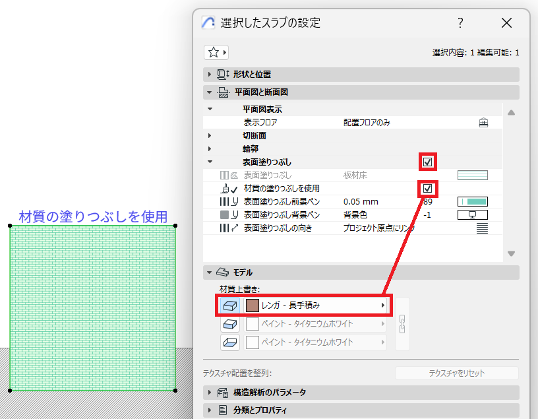Click the pen number -1 field
Screen dimensions: 538x419
(x=427, y=215)
